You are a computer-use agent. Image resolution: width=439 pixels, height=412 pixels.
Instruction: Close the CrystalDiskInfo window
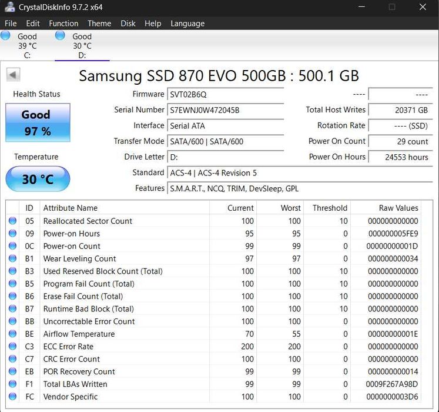[423, 6]
